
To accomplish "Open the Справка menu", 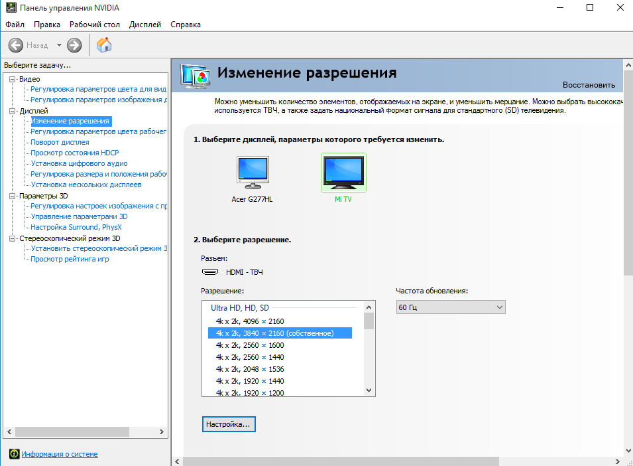I will [186, 25].
